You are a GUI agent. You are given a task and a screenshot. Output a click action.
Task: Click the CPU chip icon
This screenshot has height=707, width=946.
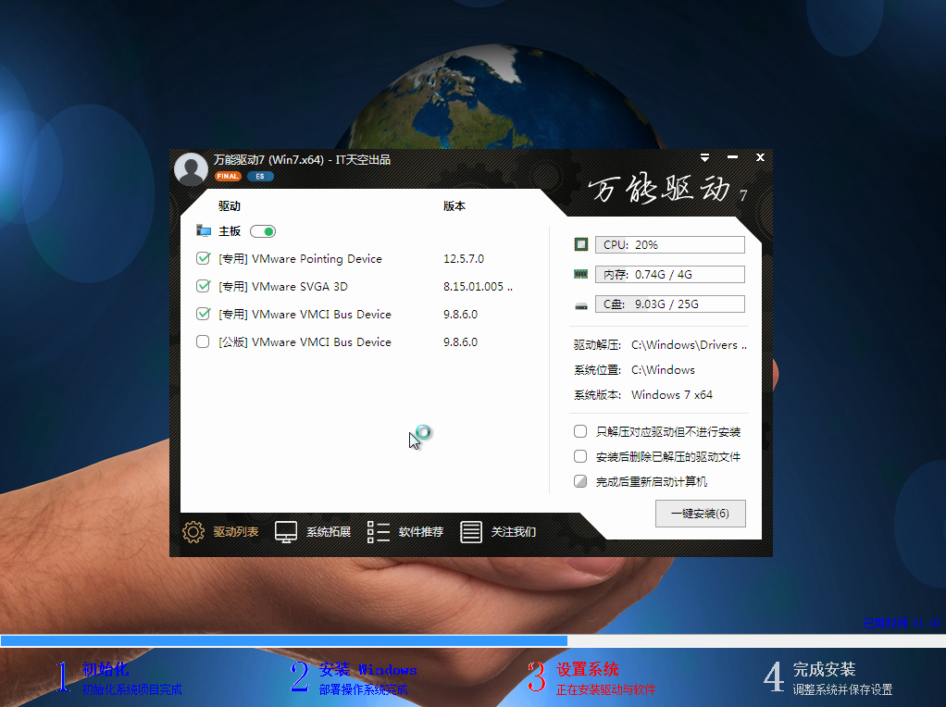[580, 245]
